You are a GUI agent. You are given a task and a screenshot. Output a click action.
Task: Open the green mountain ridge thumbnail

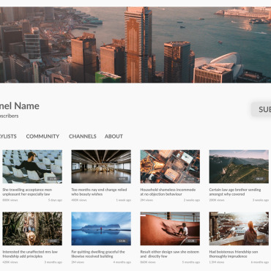click(239, 166)
